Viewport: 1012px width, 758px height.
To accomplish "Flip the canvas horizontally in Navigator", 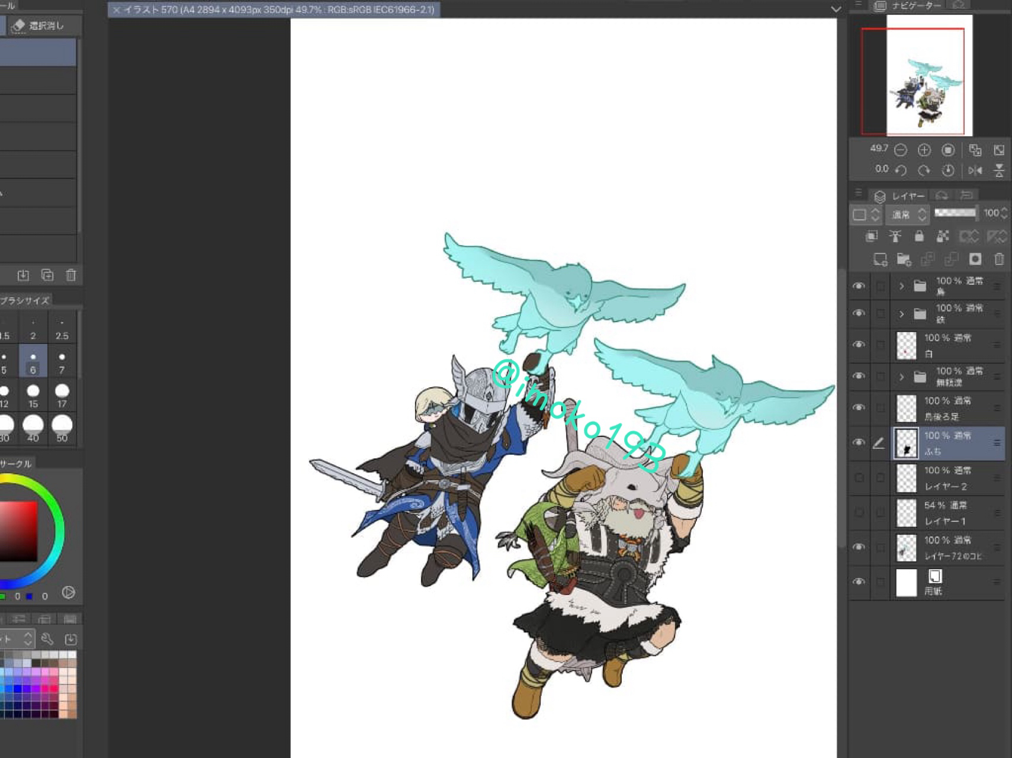I will 975,171.
